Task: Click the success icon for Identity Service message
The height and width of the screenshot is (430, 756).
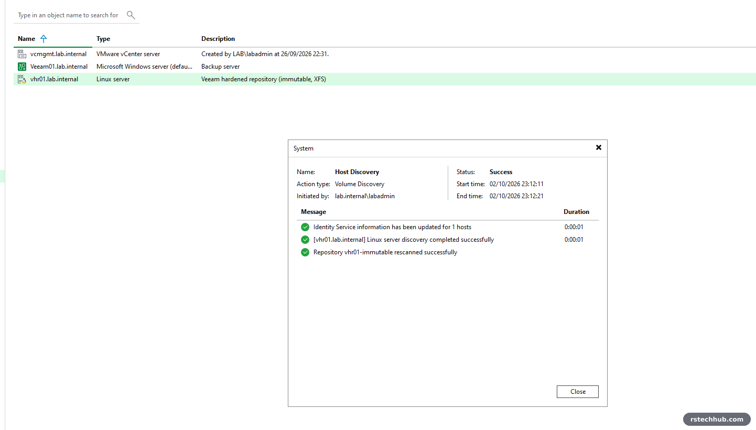Action: point(305,227)
